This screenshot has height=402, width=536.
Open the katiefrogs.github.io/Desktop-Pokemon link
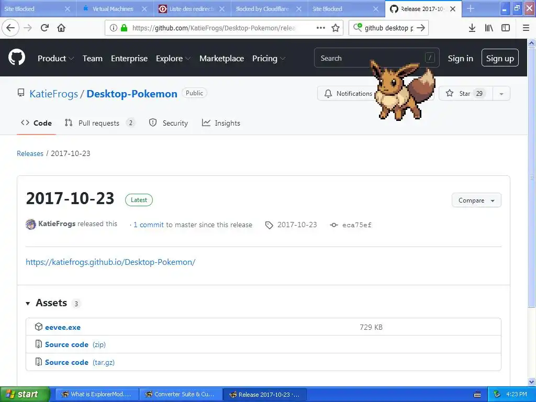(x=110, y=262)
